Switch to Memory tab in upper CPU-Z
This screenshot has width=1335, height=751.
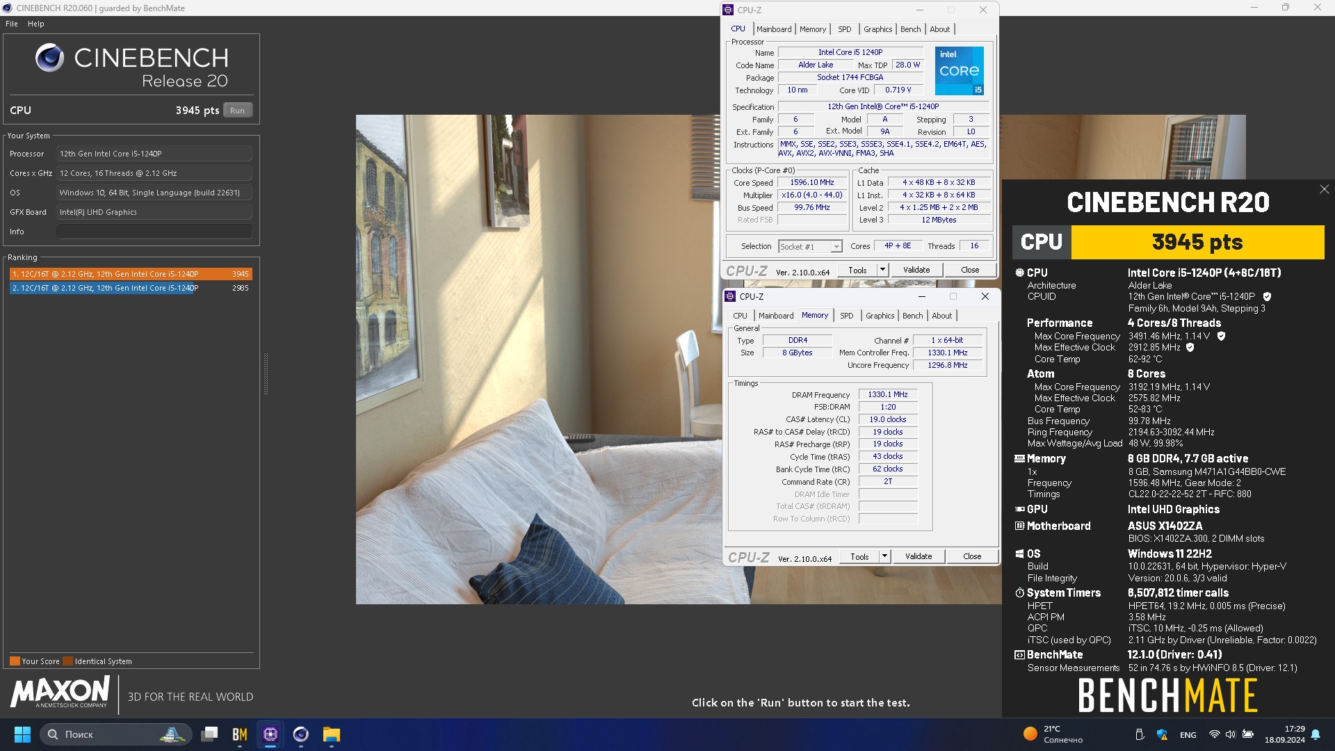813,29
